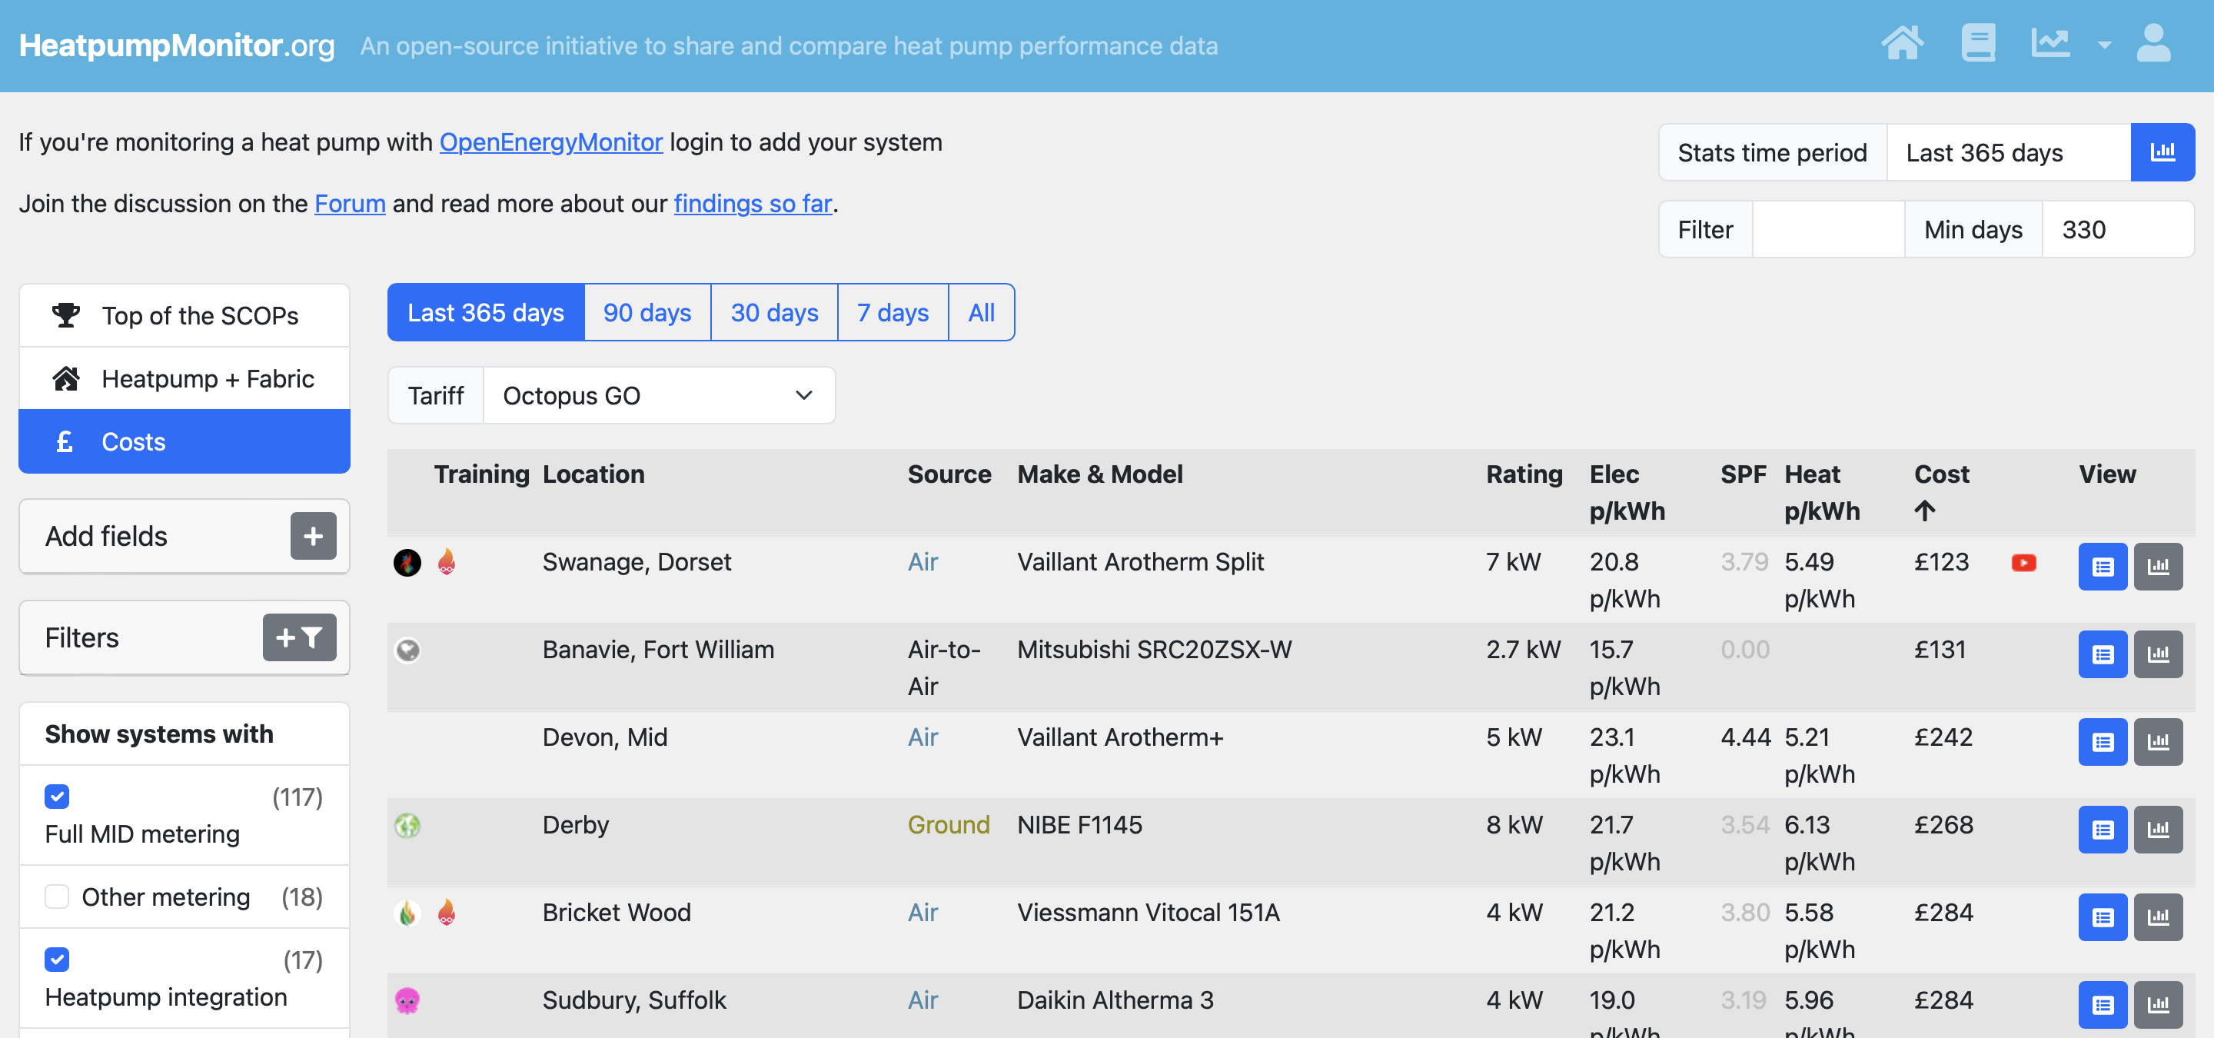This screenshot has height=1038, width=2214.
Task: Open the chart icon in header
Action: point(2051,44)
